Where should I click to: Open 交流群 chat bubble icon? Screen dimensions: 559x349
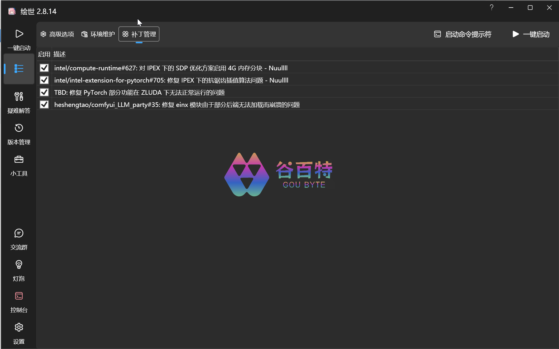(x=19, y=233)
